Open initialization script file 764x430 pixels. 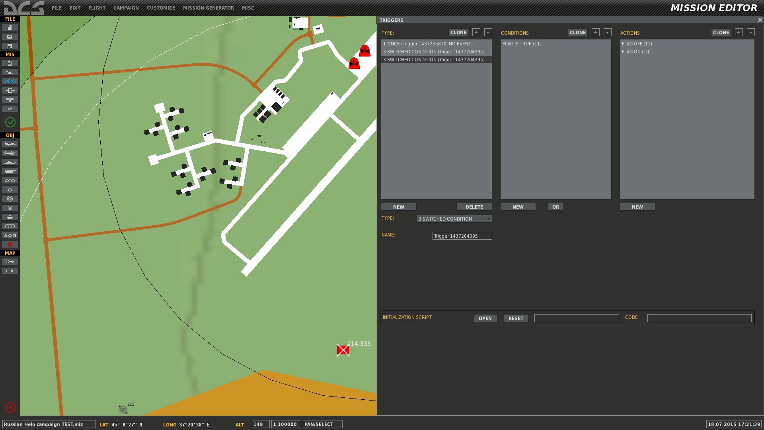485,319
